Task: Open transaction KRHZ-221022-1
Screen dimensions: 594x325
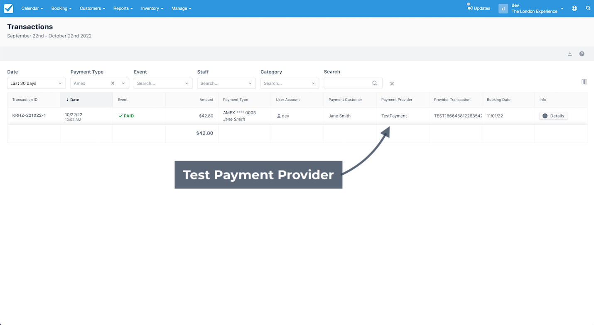Action: [29, 115]
